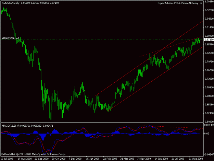Click the 7 Dec 2008 date label
Viewport: 214px width, 161px height.
75,159
